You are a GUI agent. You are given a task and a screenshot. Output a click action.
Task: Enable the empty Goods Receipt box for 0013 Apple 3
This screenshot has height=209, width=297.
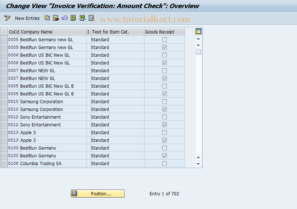point(164,132)
